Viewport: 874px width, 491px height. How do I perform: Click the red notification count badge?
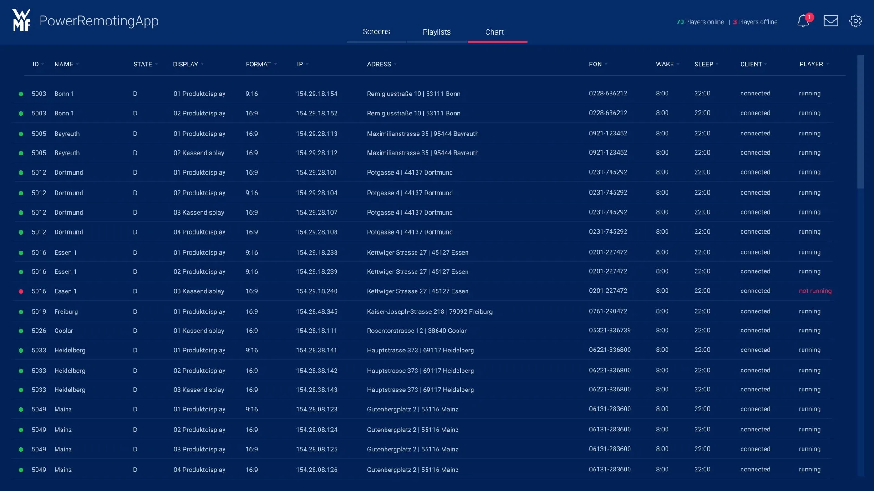(x=809, y=17)
